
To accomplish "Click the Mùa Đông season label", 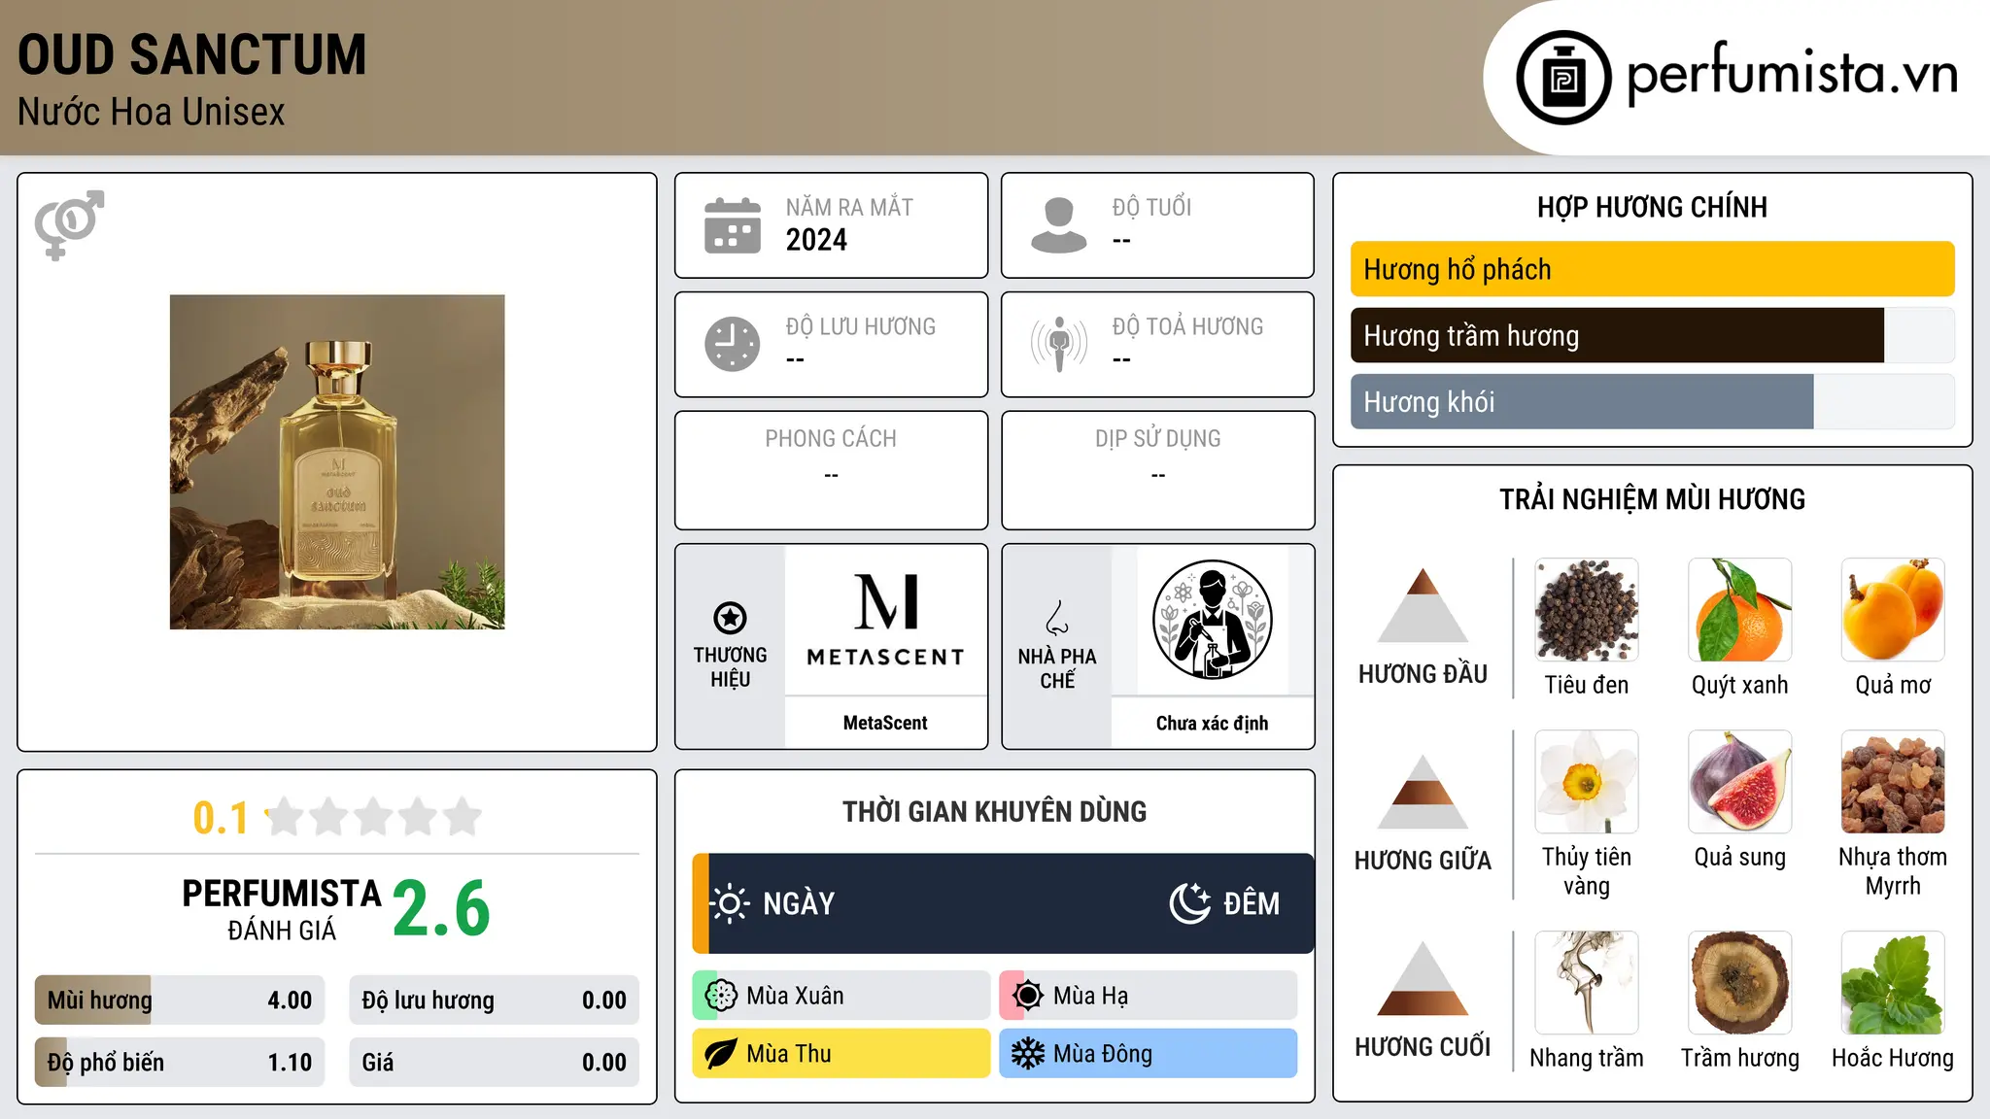I will click(x=1103, y=1054).
